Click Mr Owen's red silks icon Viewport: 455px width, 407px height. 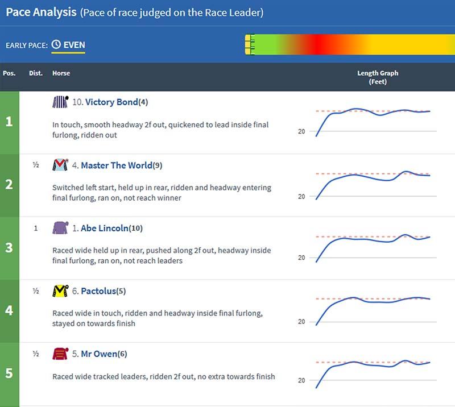click(x=60, y=354)
